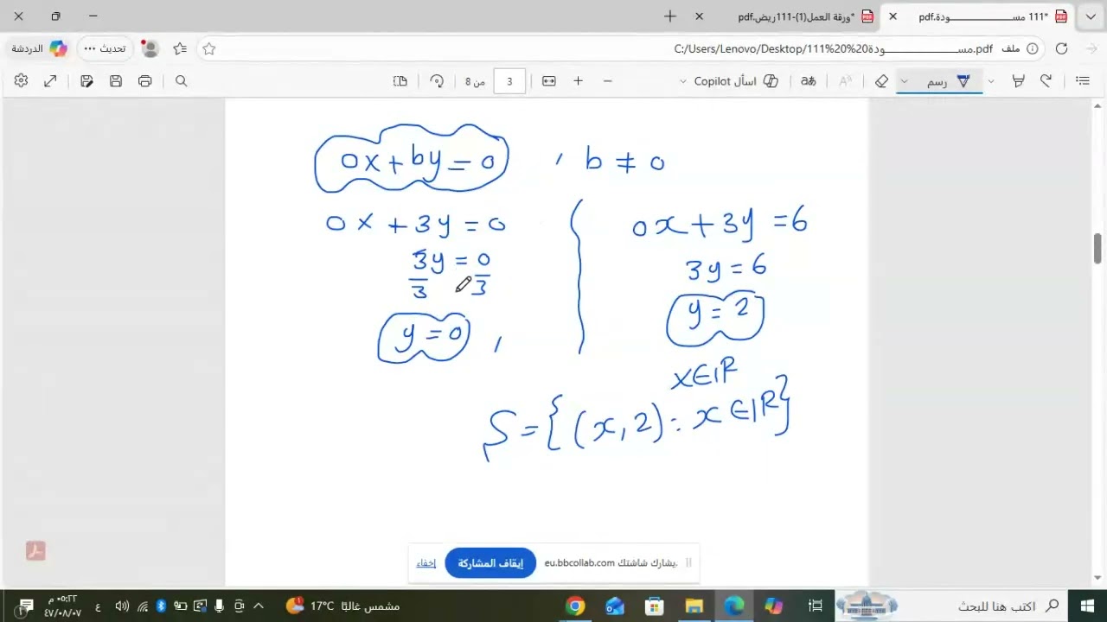Hide the screen sharing bar (إخفاء)

(x=426, y=563)
